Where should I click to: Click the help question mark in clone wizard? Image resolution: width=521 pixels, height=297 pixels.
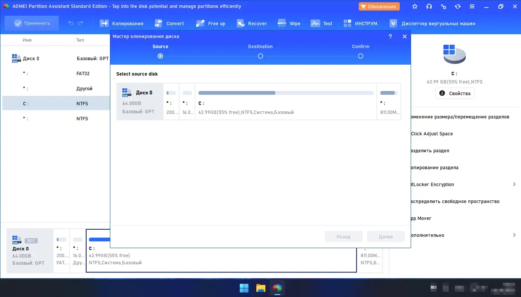coord(390,36)
